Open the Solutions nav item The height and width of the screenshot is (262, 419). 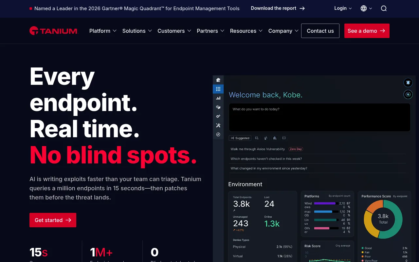pos(134,31)
